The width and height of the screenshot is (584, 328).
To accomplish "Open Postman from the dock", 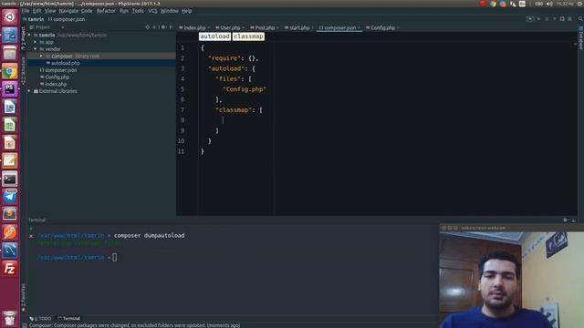I will [x=10, y=232].
